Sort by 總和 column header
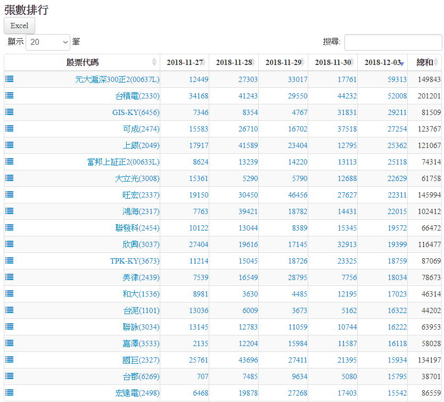The image size is (444, 402). pos(424,62)
